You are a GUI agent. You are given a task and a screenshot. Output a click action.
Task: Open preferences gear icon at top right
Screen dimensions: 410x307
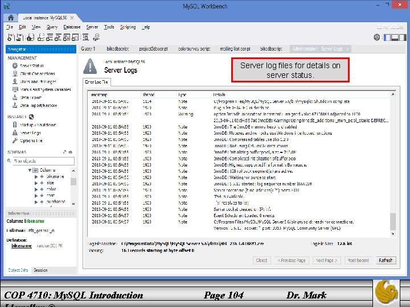[x=376, y=38]
